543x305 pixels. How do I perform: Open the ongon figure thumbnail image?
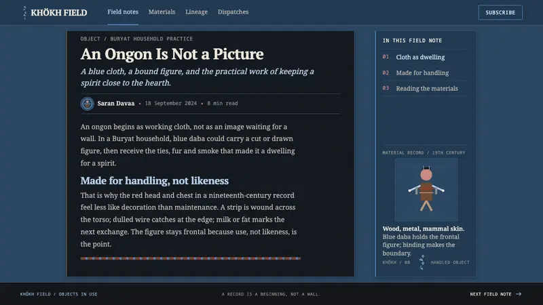point(426,190)
